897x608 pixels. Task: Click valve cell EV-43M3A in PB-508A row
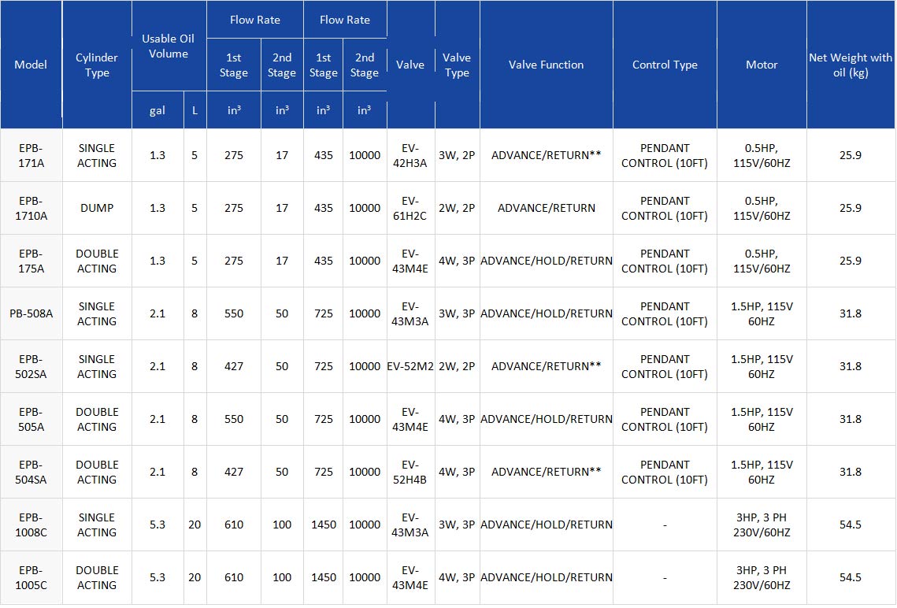pyautogui.click(x=410, y=313)
